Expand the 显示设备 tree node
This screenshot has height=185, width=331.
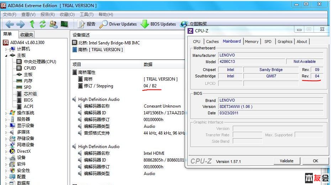click(x=6, y=126)
